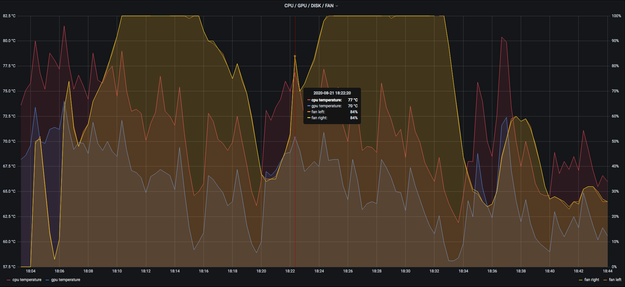Click the 18:22 time axis label

290,271
